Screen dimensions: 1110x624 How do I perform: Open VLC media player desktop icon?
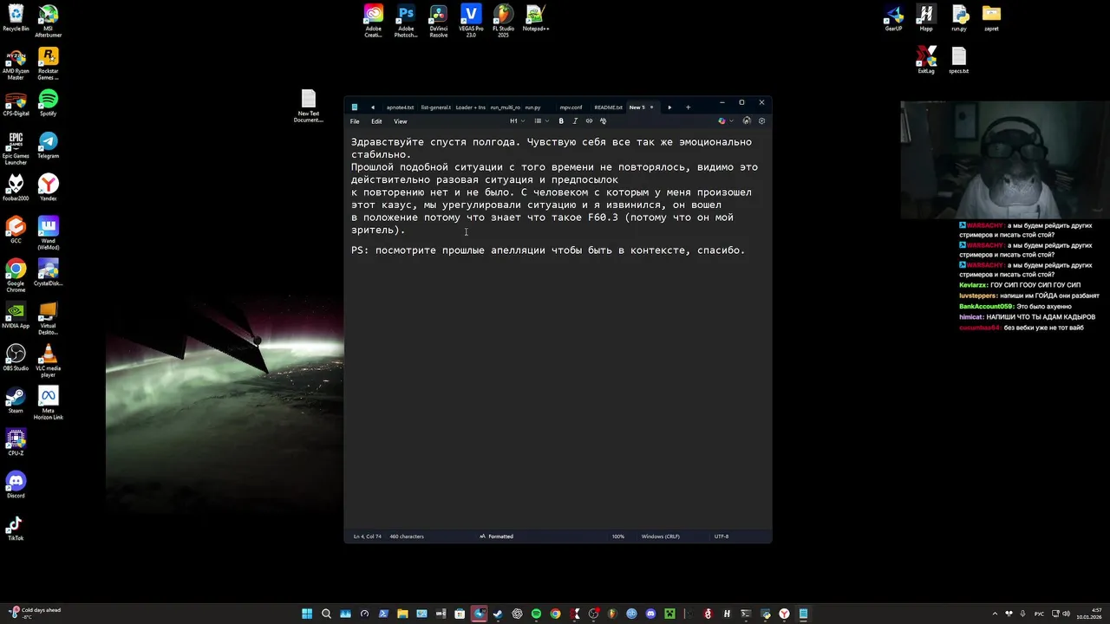pyautogui.click(x=49, y=361)
